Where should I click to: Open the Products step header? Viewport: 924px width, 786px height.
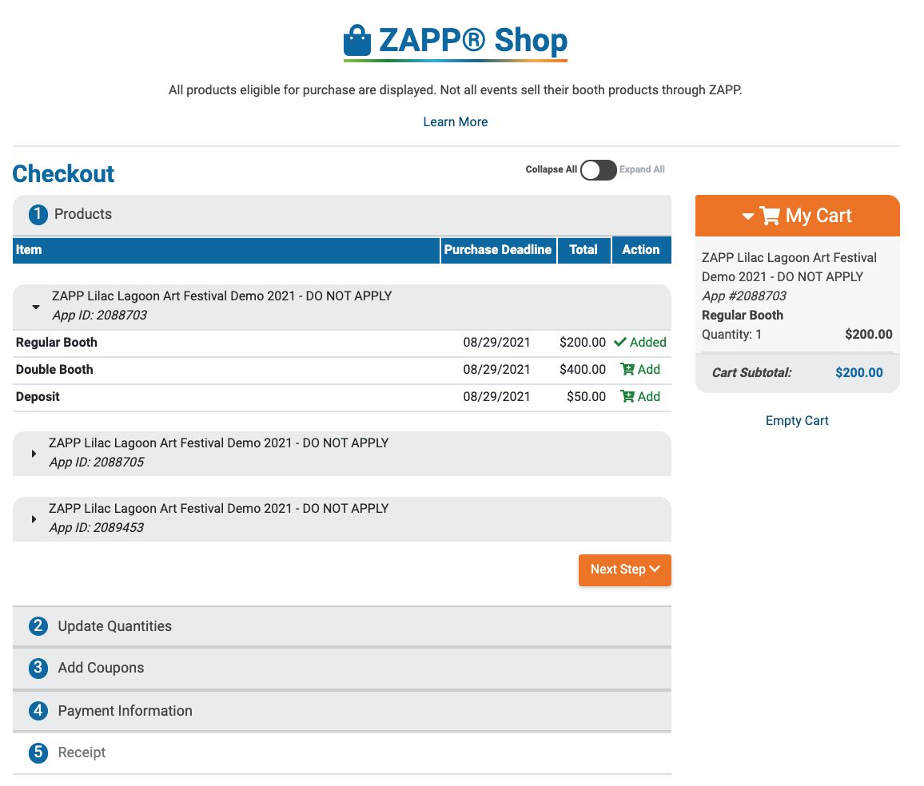pyautogui.click(x=83, y=214)
